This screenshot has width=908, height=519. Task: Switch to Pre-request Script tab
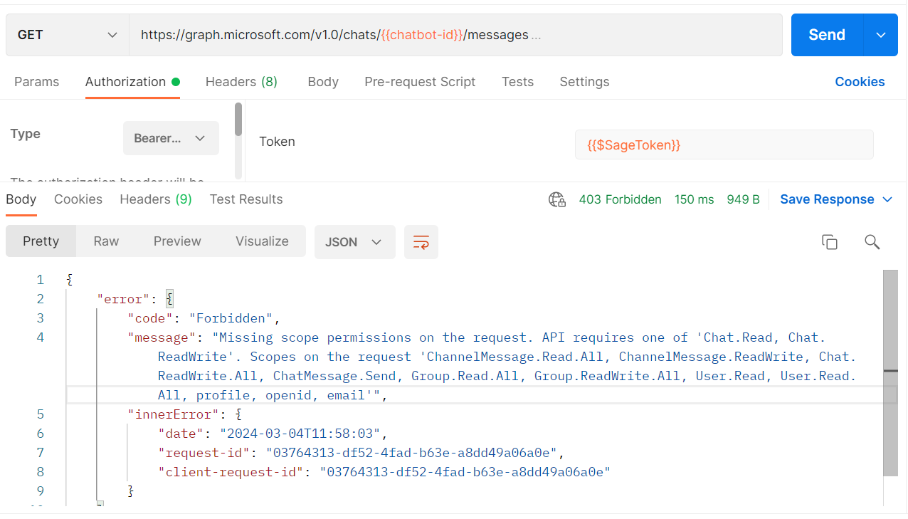[420, 82]
